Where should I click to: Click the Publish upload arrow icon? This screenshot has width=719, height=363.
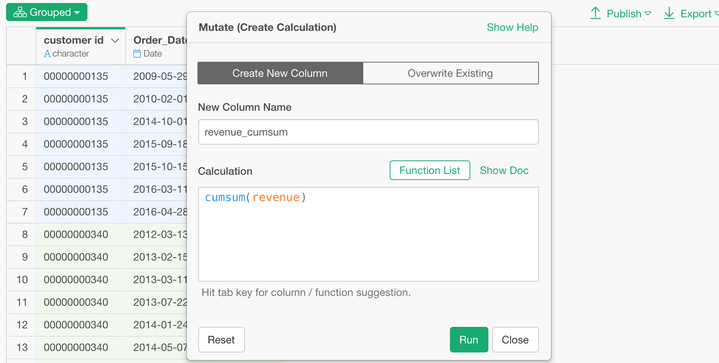595,13
